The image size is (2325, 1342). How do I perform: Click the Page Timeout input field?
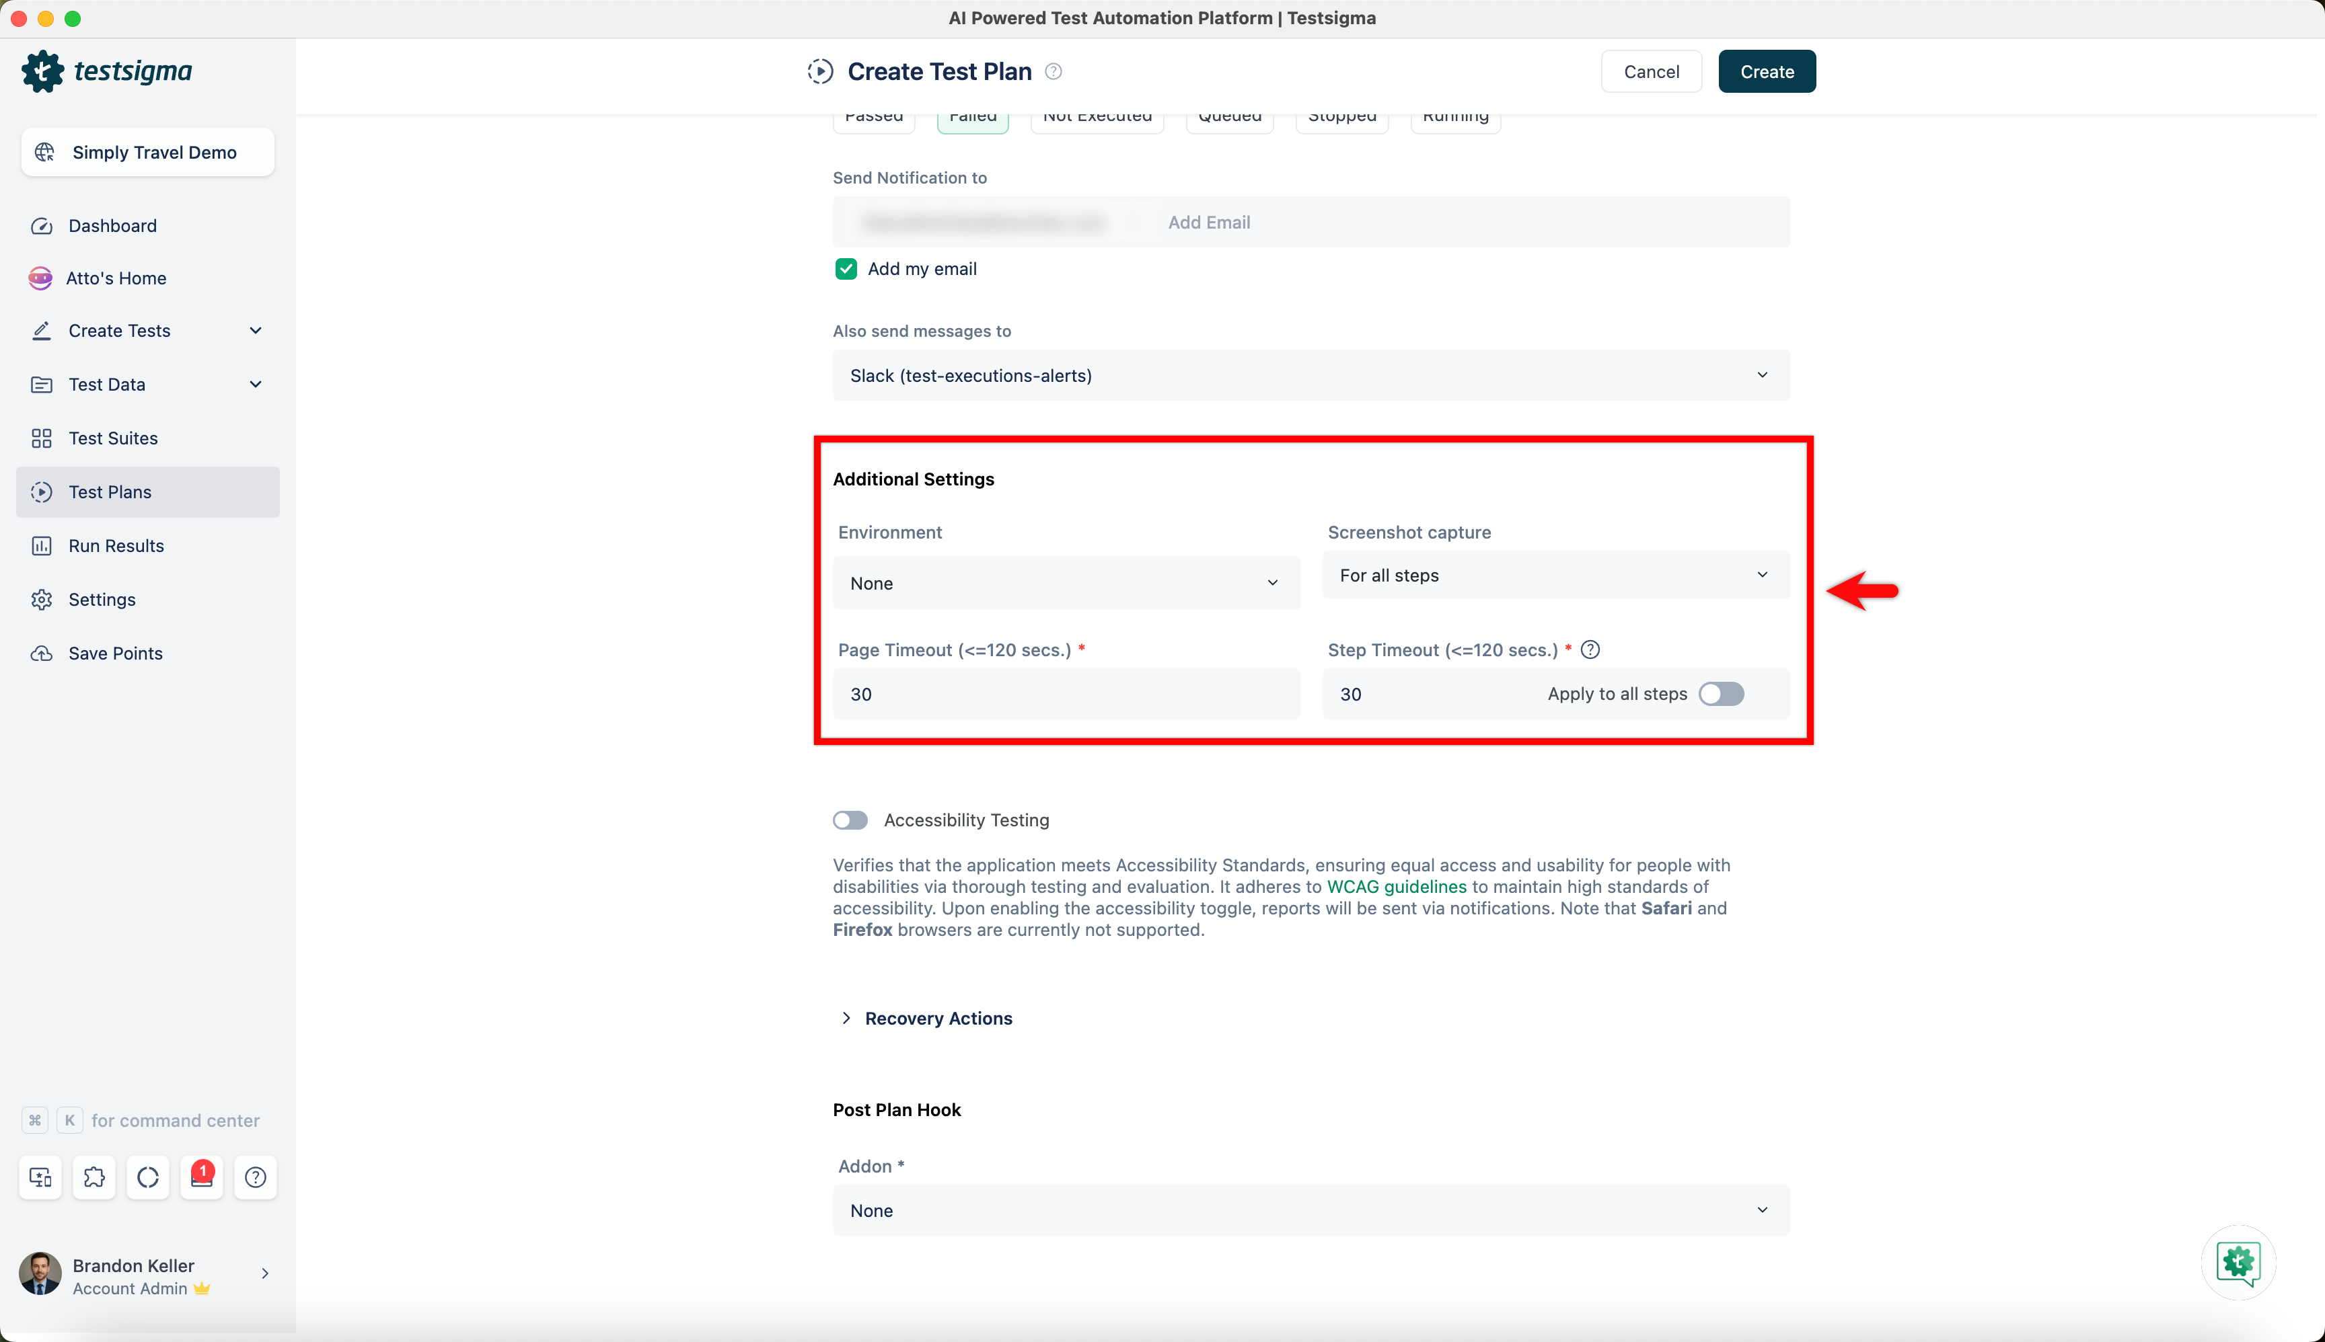[1065, 694]
